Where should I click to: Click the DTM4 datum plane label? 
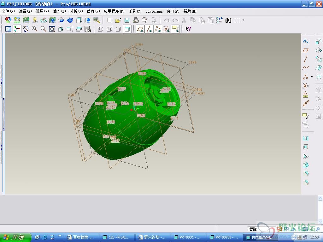point(139,44)
